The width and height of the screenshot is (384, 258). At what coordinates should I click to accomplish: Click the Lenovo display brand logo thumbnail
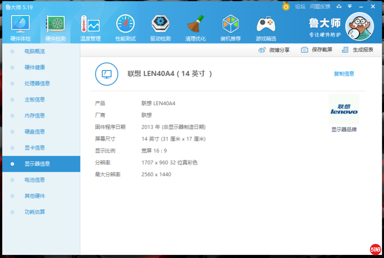point(344,109)
